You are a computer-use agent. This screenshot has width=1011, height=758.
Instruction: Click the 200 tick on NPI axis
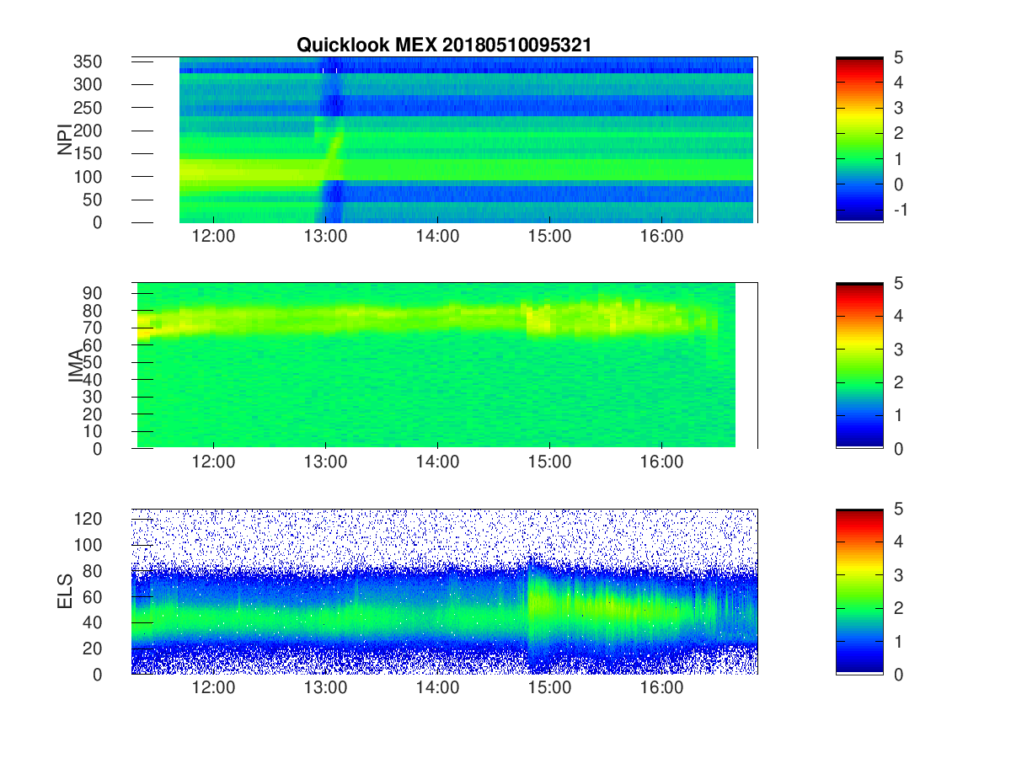(89, 131)
